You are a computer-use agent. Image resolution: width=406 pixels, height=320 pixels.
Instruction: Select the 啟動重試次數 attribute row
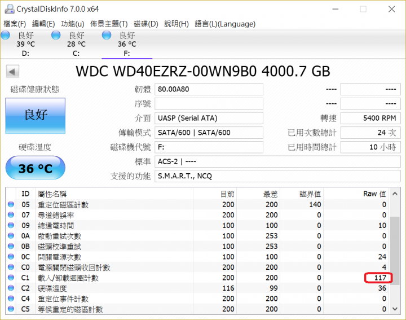198,236
